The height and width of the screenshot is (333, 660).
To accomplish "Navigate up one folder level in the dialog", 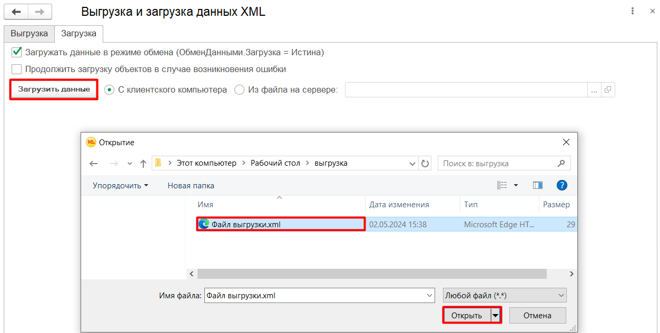I will (x=143, y=163).
